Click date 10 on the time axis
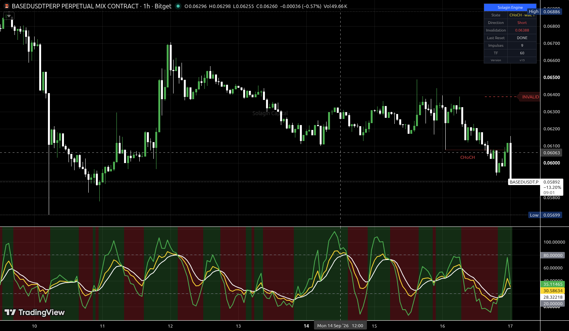 click(34, 326)
